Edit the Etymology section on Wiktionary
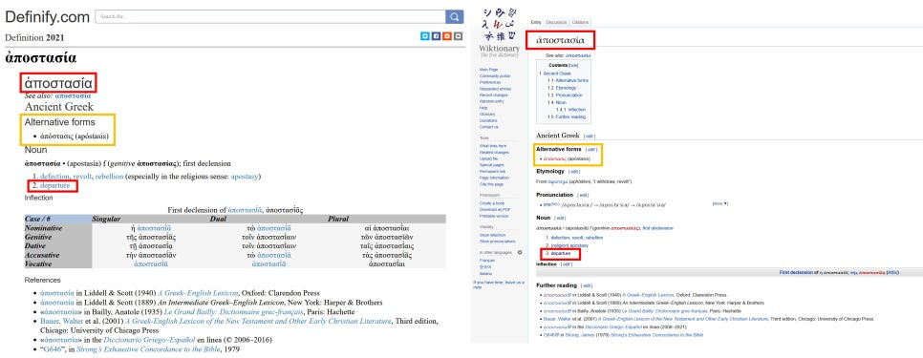Viewport: 923px width, 358px height. pos(574,172)
